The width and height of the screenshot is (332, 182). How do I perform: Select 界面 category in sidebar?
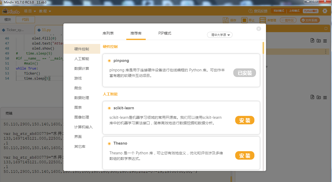(78, 137)
